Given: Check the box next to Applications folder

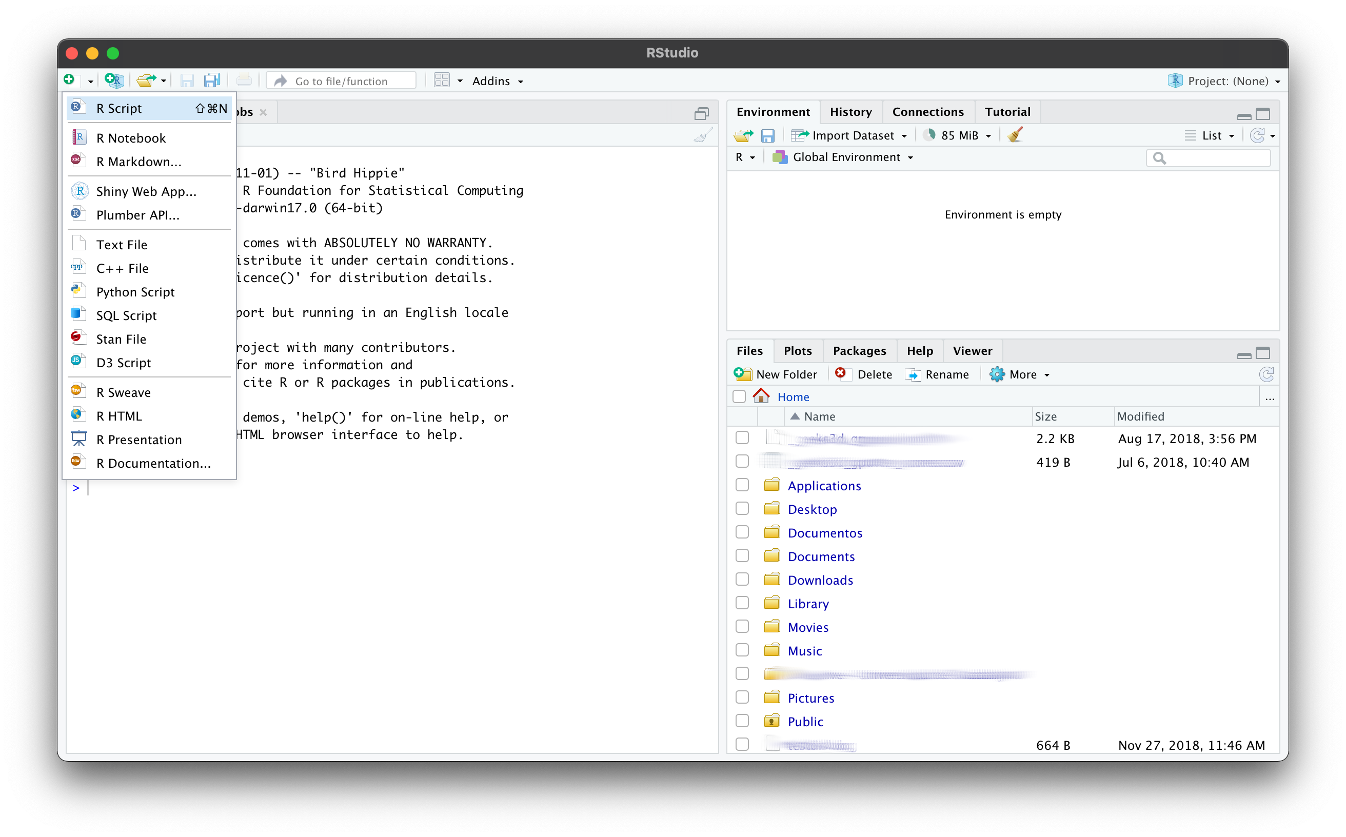Looking at the screenshot, I should (742, 486).
